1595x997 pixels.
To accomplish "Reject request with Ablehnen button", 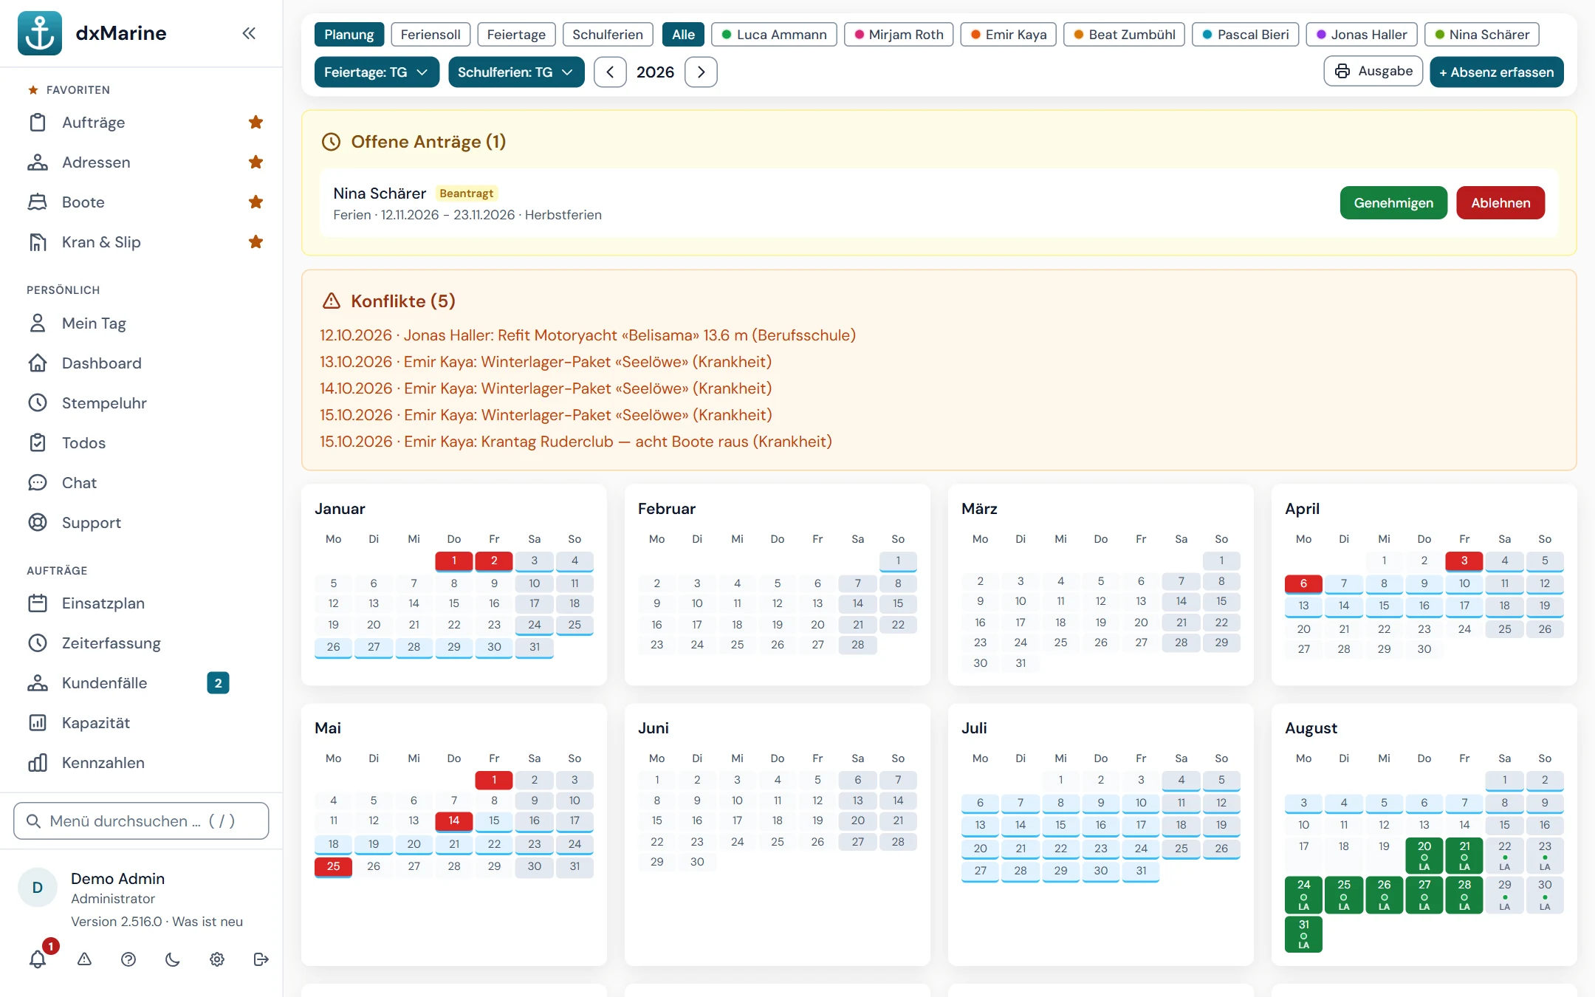I will pyautogui.click(x=1500, y=203).
